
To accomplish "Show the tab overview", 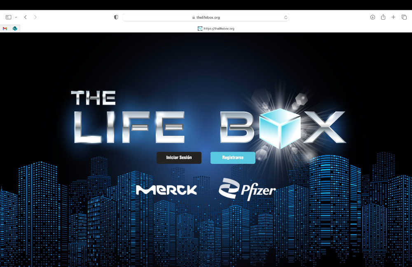I will pos(404,17).
